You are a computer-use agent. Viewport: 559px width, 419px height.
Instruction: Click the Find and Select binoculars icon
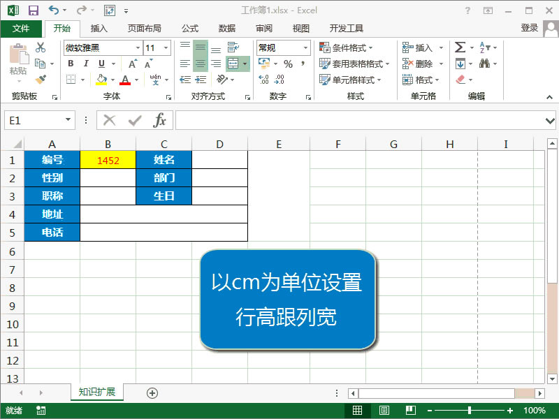pyautogui.click(x=484, y=64)
